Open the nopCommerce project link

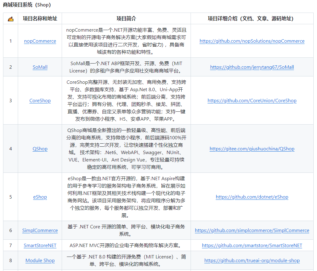[x=40, y=41]
